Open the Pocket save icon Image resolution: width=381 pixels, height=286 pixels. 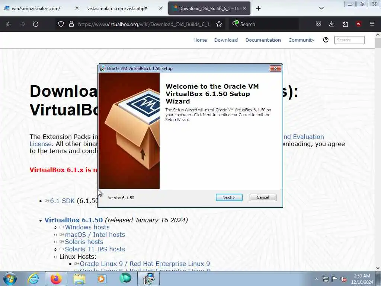tap(318, 24)
